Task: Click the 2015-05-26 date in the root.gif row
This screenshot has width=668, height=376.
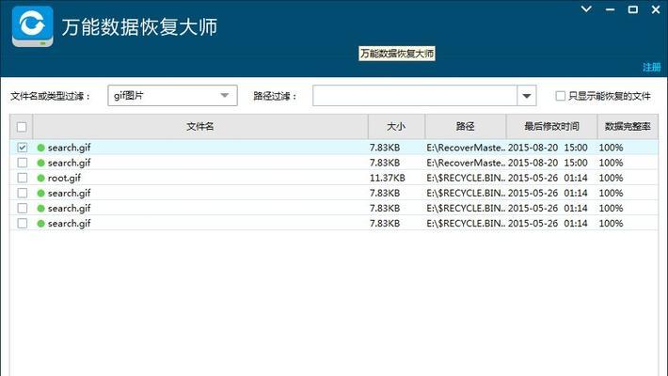Action: (533, 178)
